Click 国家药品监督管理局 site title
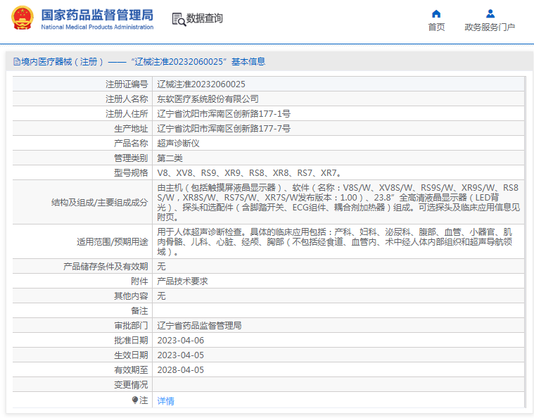 tap(97, 15)
